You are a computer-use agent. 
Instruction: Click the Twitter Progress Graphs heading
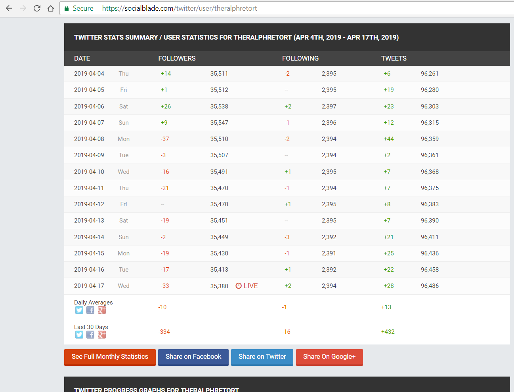(x=157, y=390)
